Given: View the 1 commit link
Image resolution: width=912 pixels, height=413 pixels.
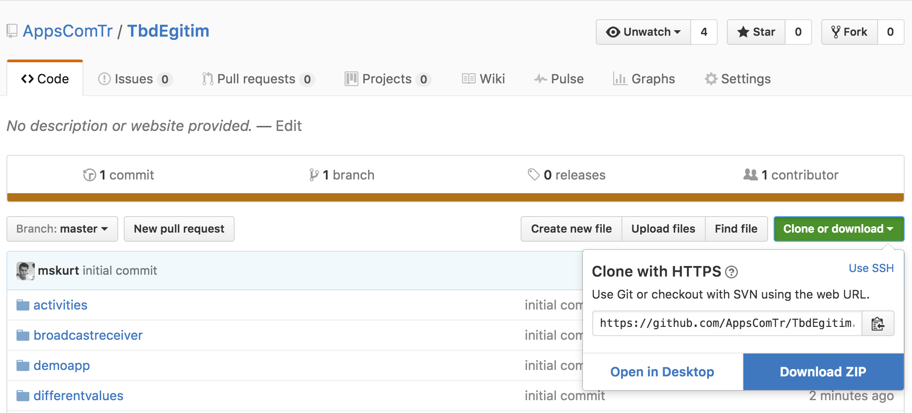Looking at the screenshot, I should 119,175.
